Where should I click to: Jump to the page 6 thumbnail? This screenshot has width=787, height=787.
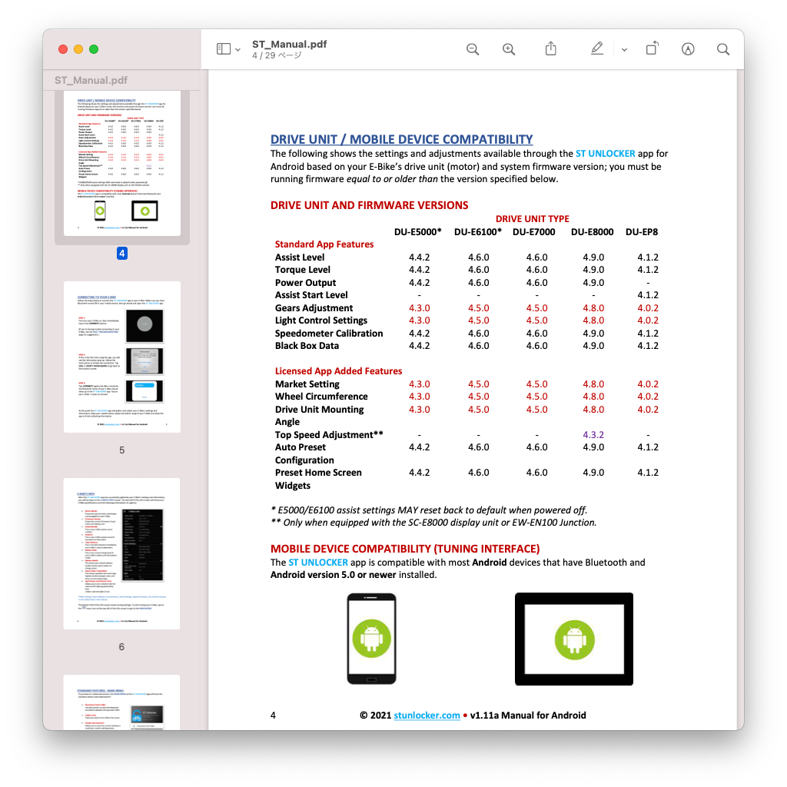coord(121,553)
